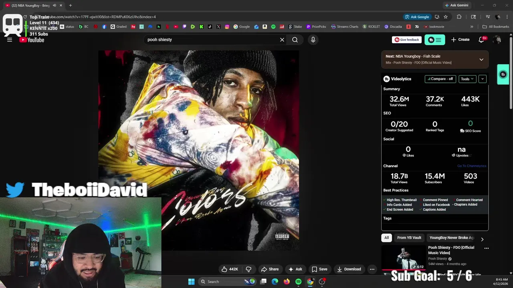Open more actions beside Download
Screen dimensions: 513x288
(372, 269)
